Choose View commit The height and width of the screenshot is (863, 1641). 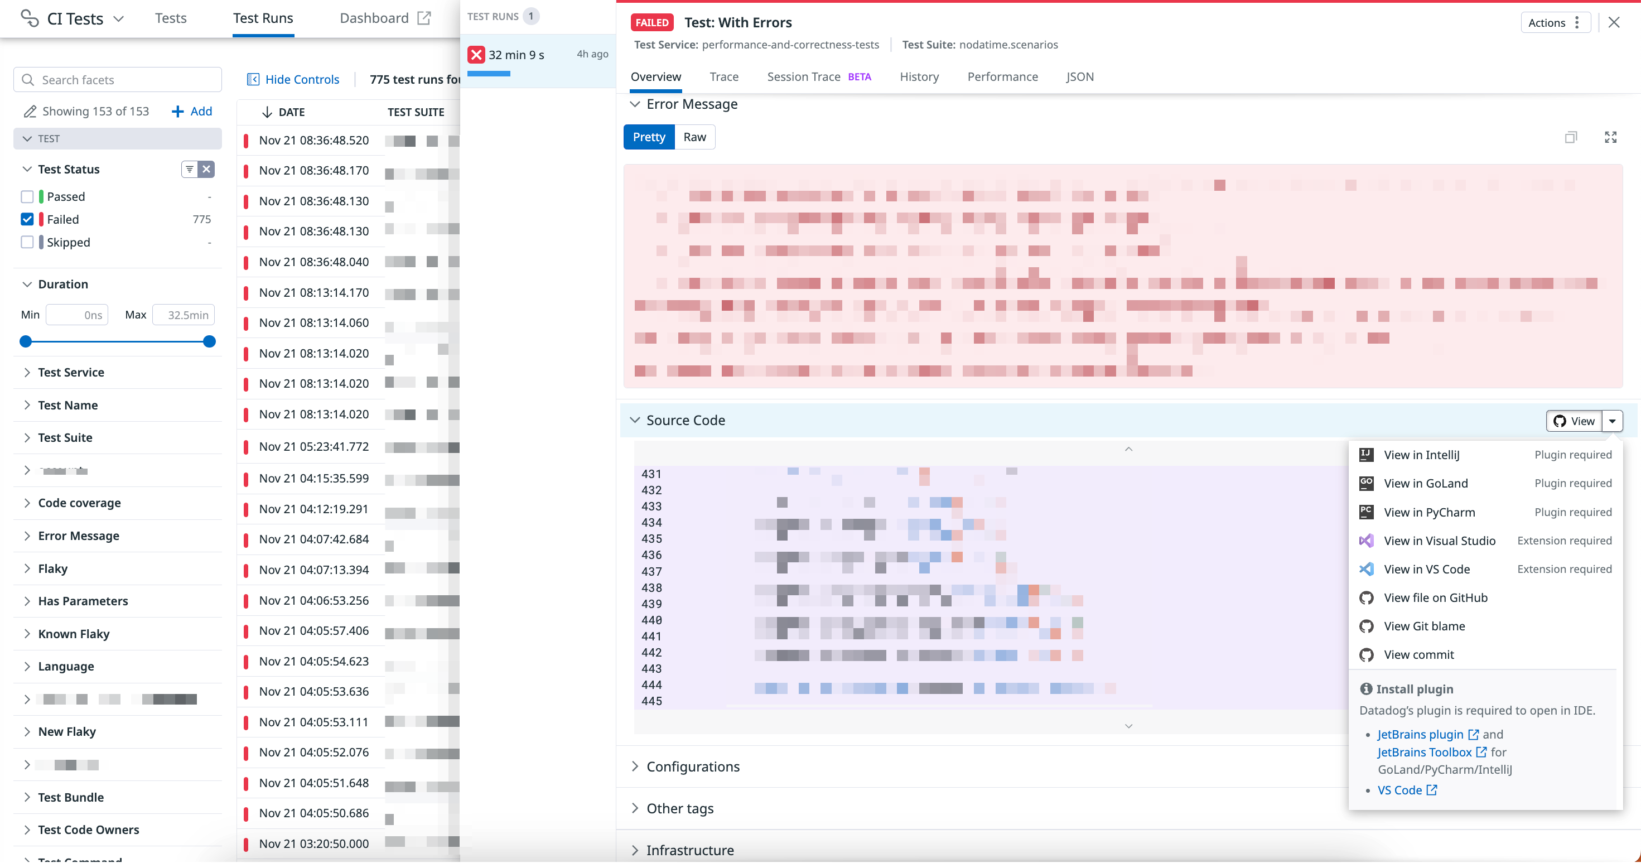[1485, 655]
